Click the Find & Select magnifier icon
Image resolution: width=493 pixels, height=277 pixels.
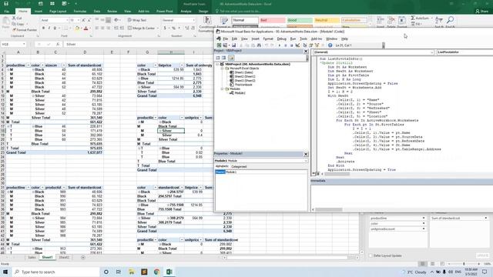pyautogui.click(x=450, y=20)
